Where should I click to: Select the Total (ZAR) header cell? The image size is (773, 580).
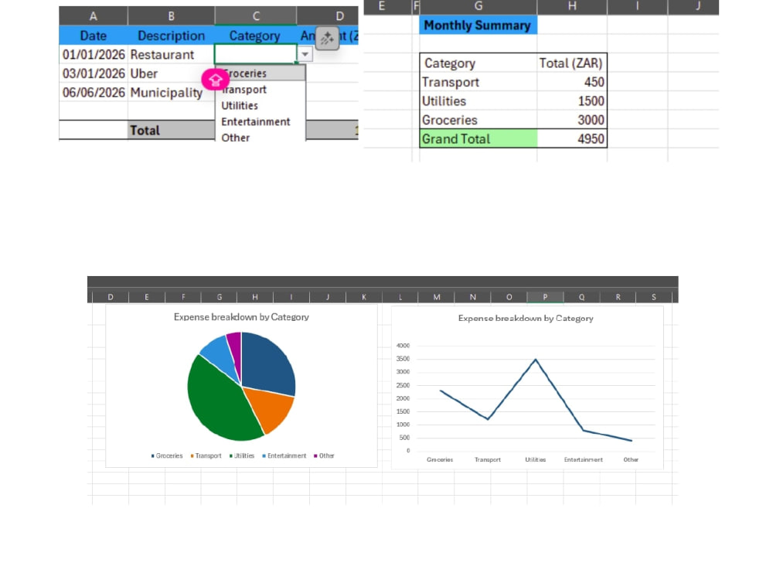coord(571,63)
